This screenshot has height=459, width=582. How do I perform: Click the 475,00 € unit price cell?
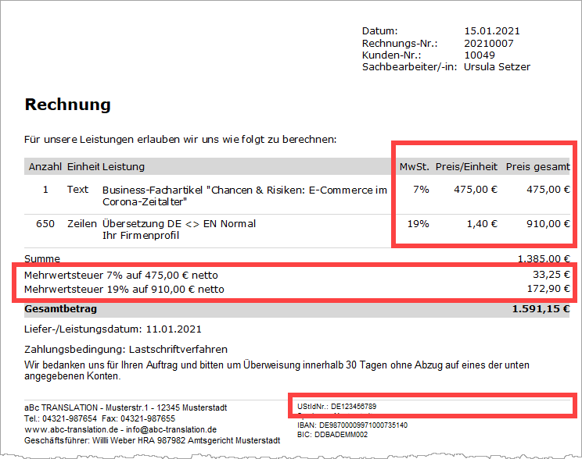[476, 190]
